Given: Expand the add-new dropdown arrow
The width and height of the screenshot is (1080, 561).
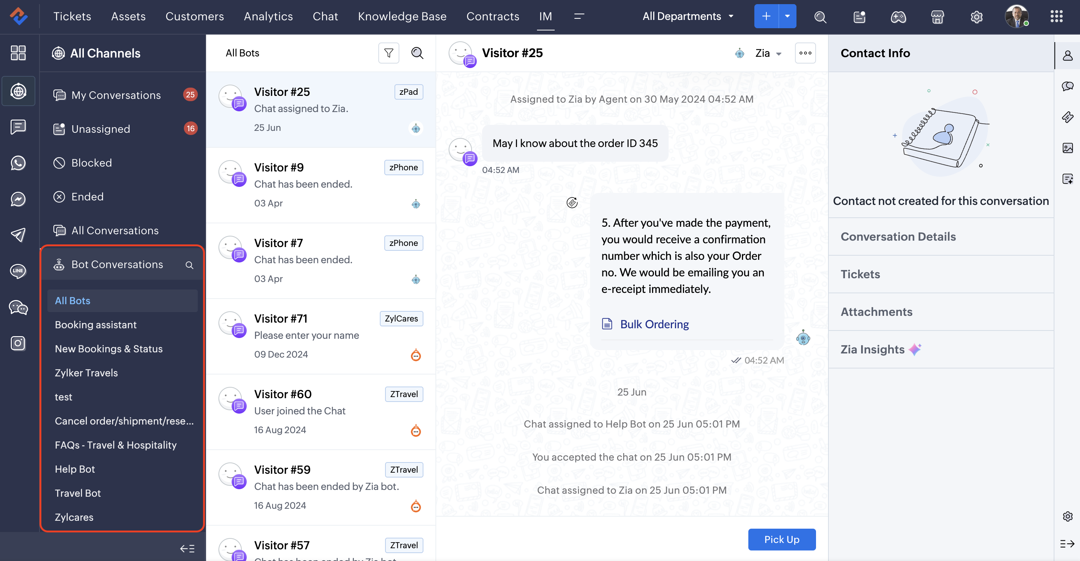Looking at the screenshot, I should (x=787, y=16).
